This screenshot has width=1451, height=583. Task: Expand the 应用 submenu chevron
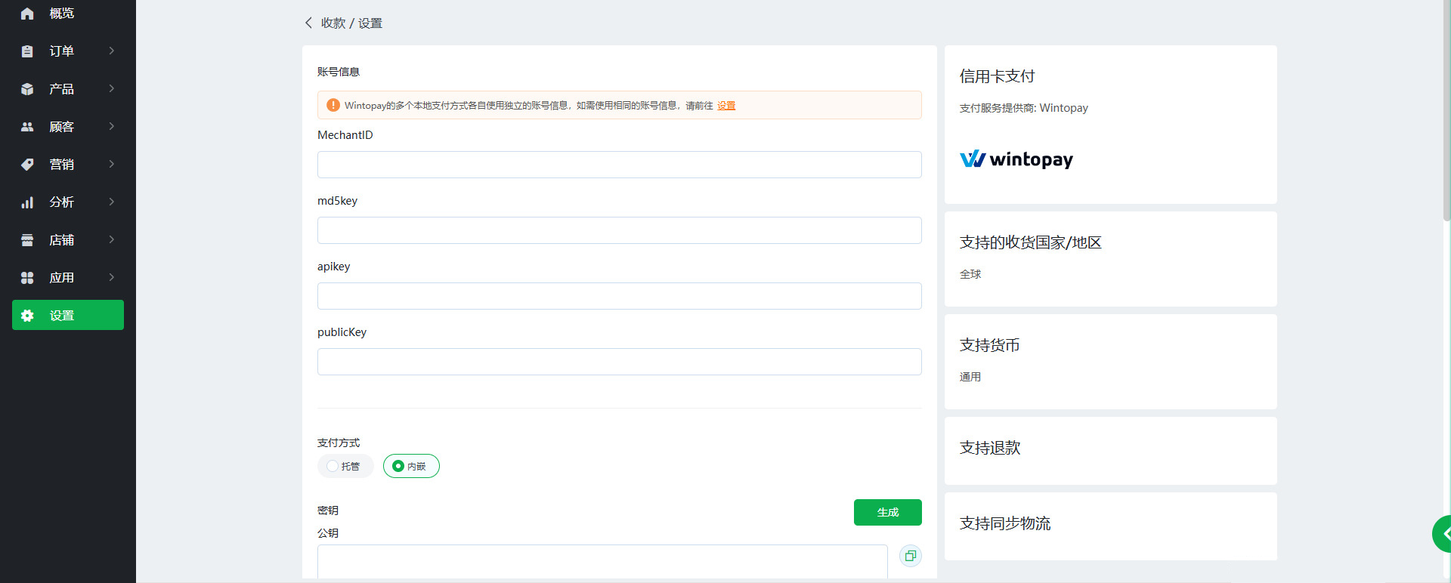click(x=112, y=277)
